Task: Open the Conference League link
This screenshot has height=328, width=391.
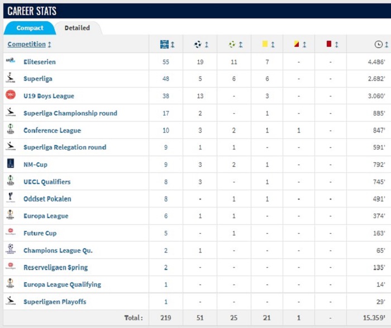Action: [52, 131]
